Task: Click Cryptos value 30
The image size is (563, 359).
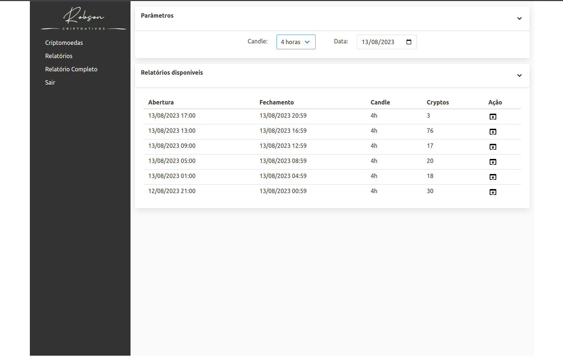Action: (430, 191)
